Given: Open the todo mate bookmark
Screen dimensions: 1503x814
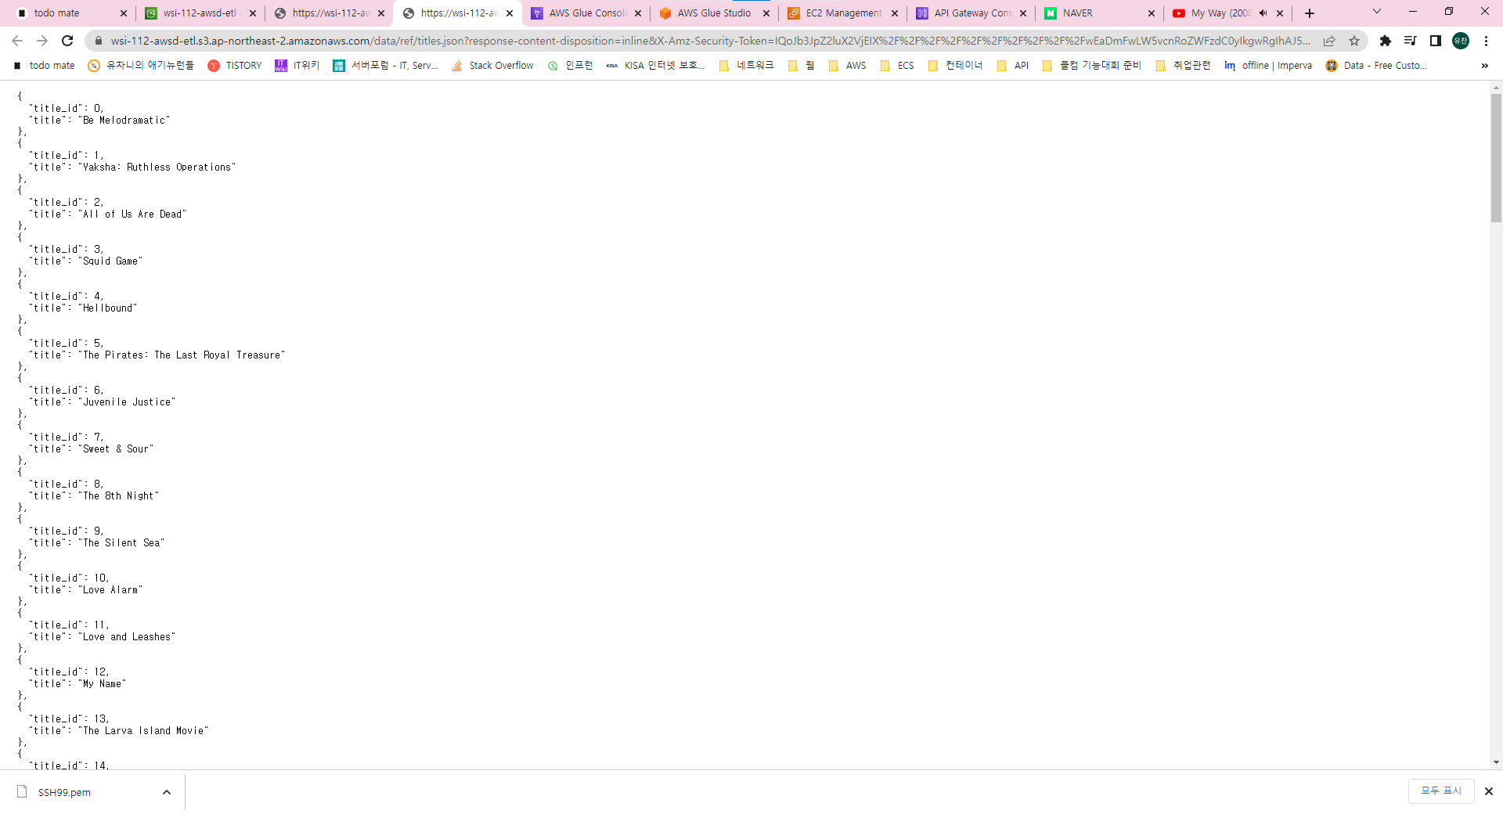Looking at the screenshot, I should pyautogui.click(x=45, y=66).
